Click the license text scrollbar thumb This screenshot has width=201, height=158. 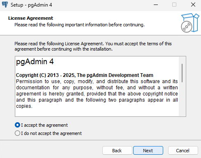coord(182,73)
